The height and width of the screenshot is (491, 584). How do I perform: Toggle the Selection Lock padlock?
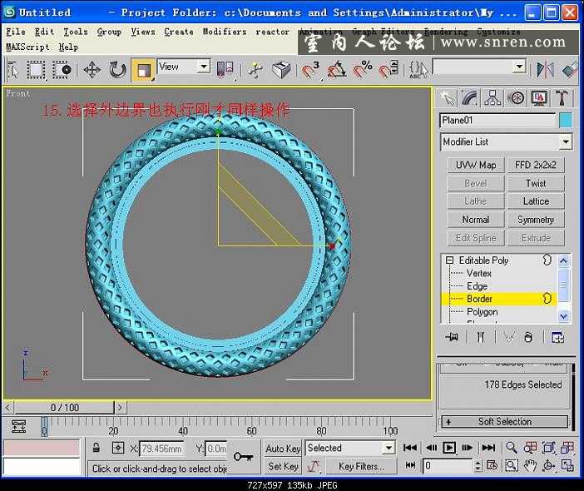97,448
